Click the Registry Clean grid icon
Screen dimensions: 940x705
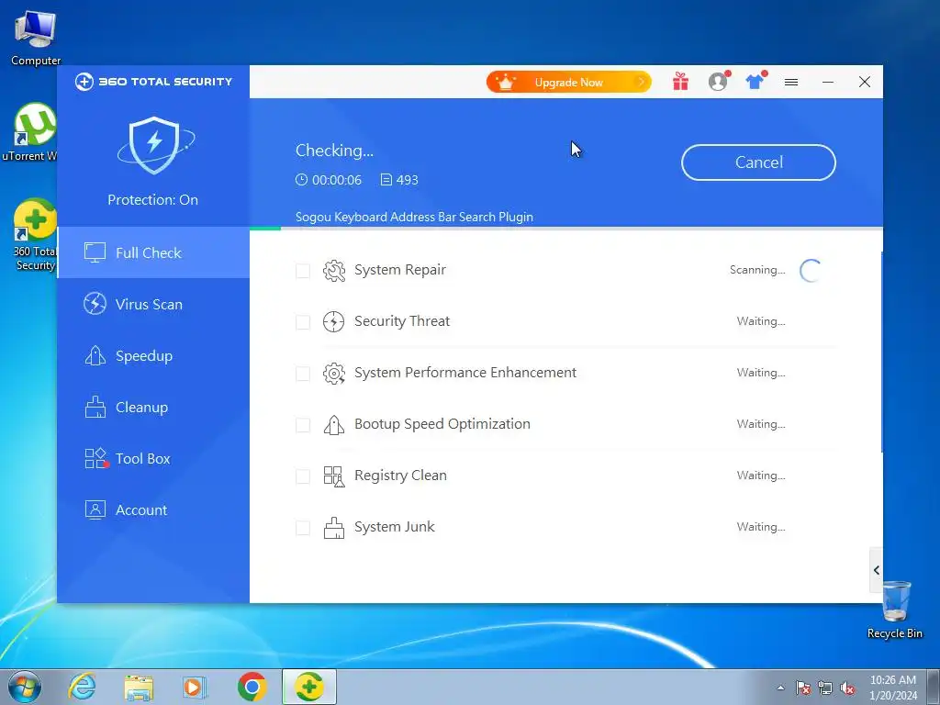click(x=334, y=476)
